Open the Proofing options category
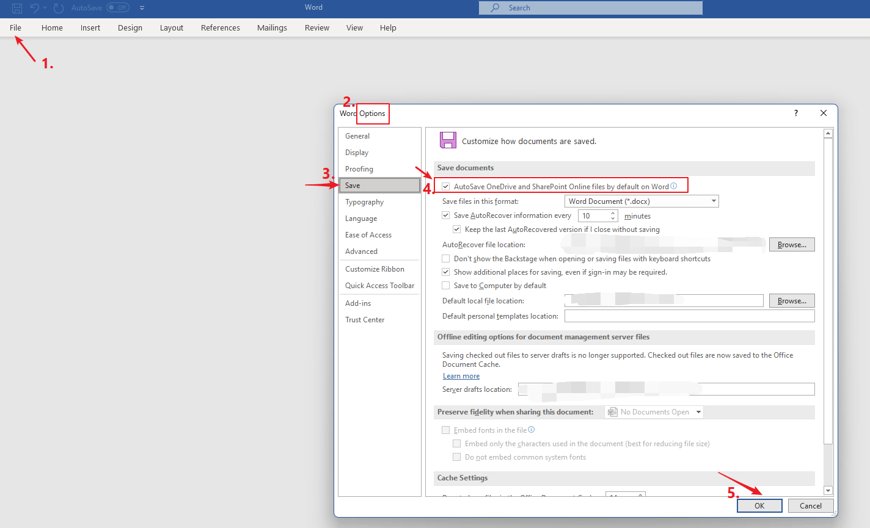The height and width of the screenshot is (528, 870). point(379,169)
